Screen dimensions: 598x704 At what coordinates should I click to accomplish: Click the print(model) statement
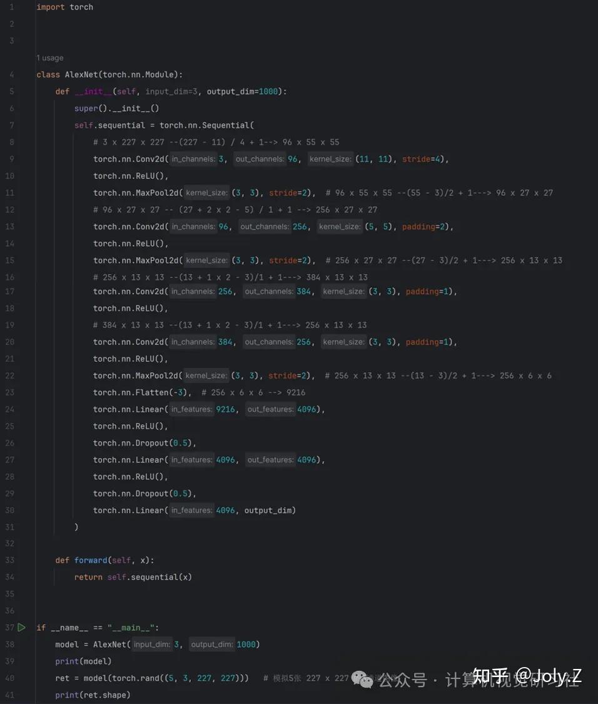[x=83, y=661]
